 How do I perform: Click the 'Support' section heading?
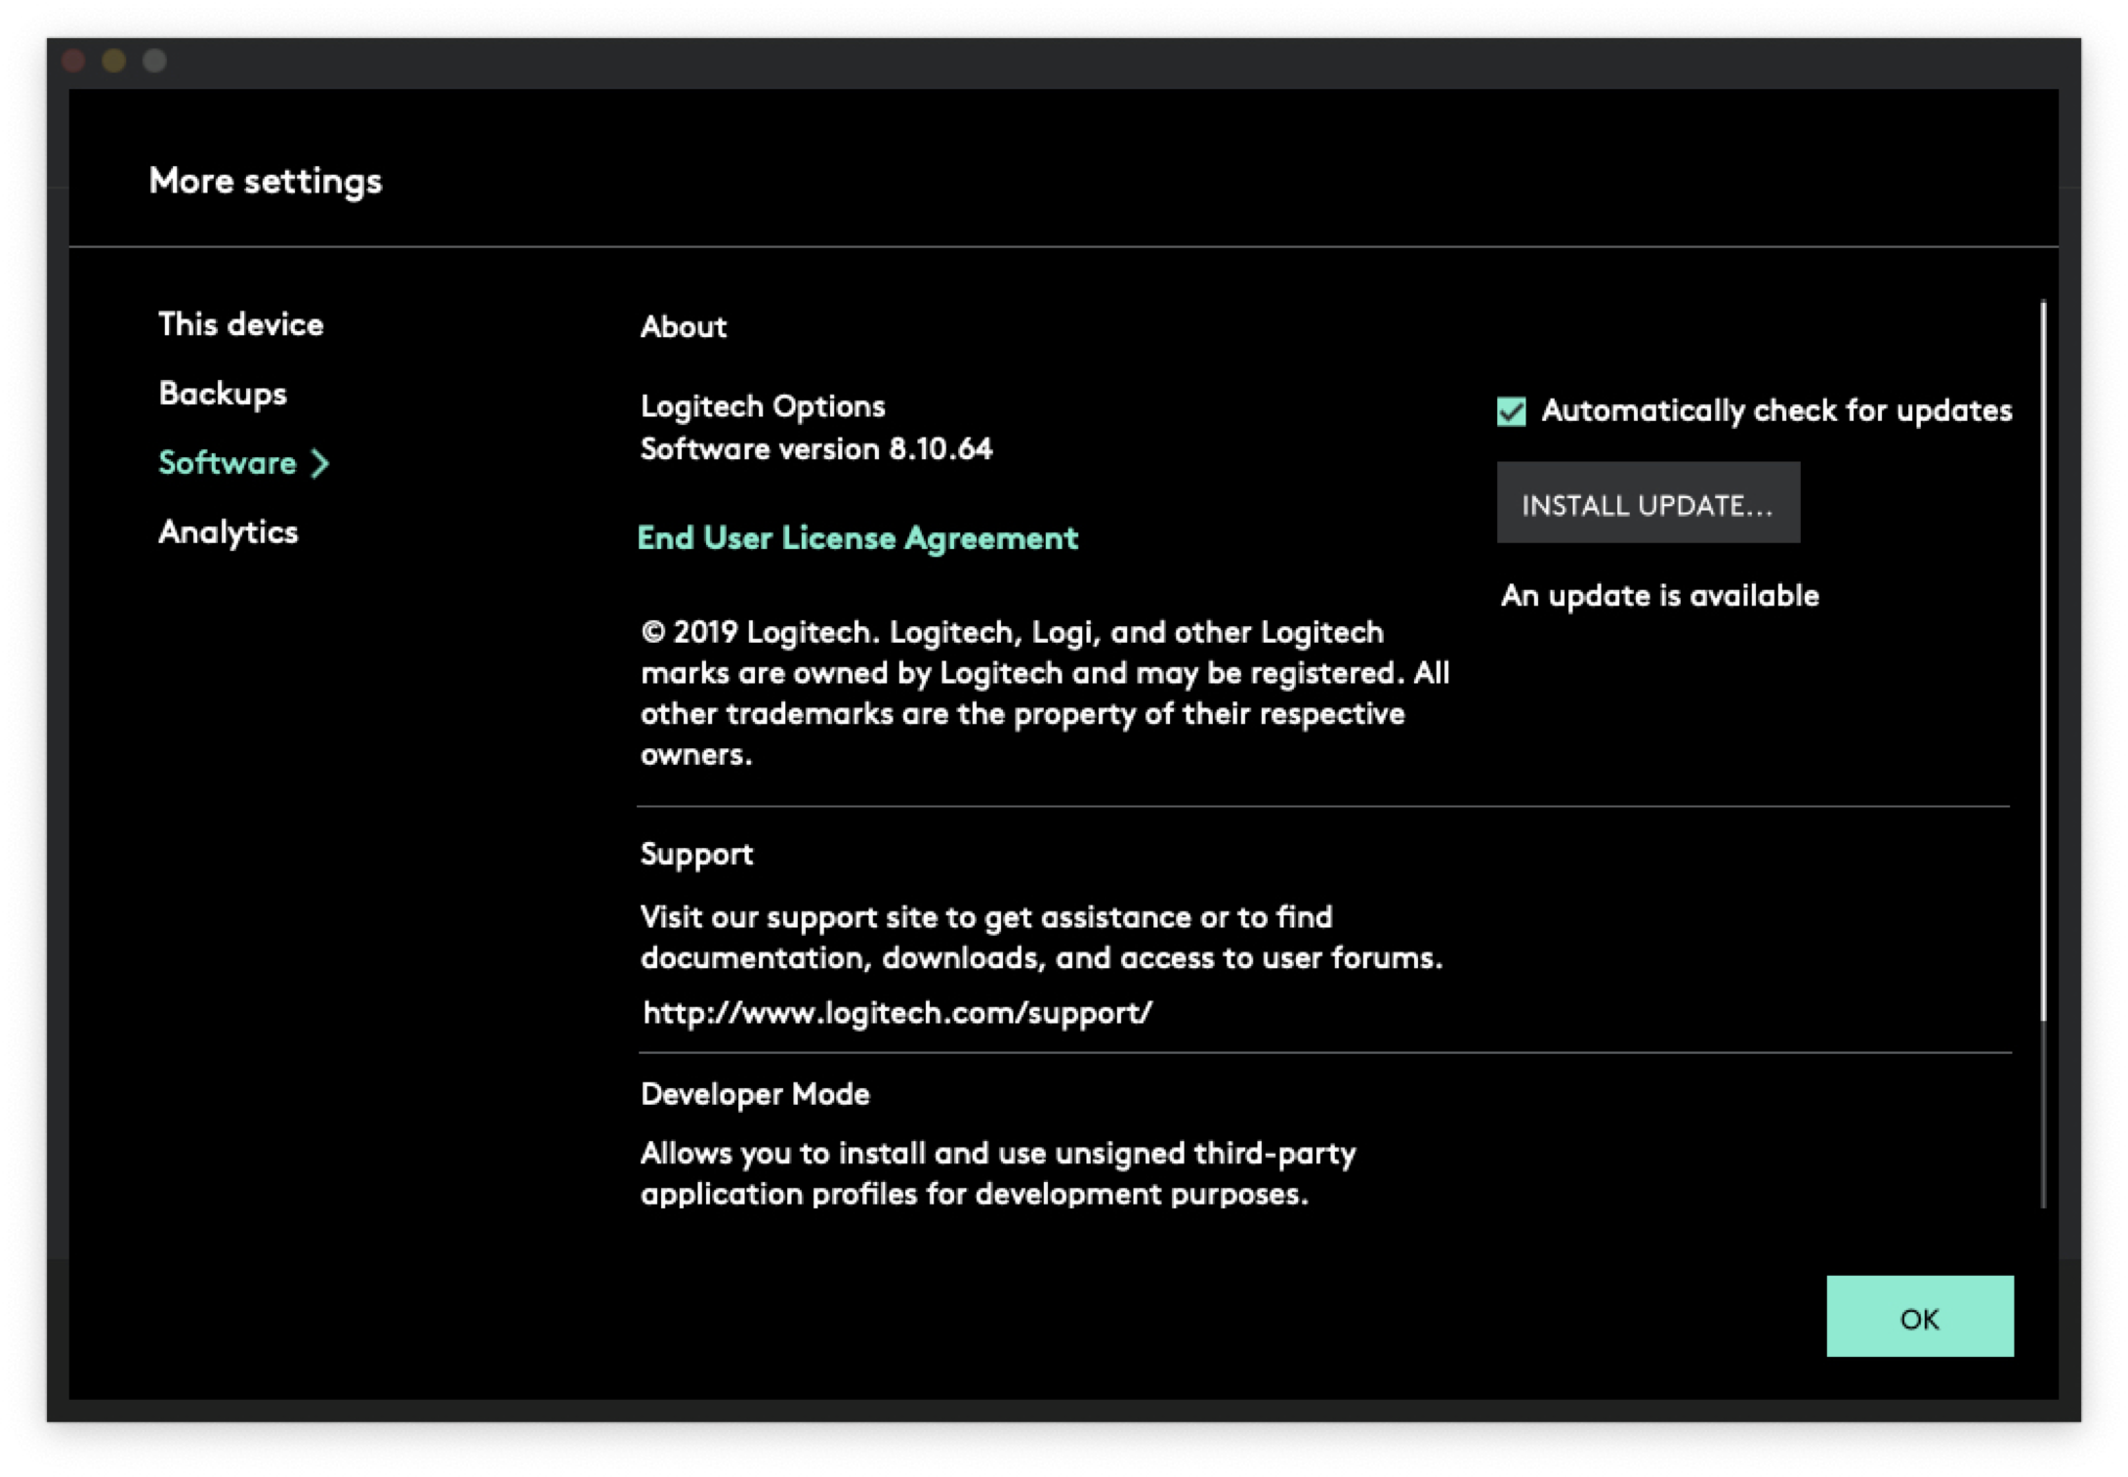point(696,855)
